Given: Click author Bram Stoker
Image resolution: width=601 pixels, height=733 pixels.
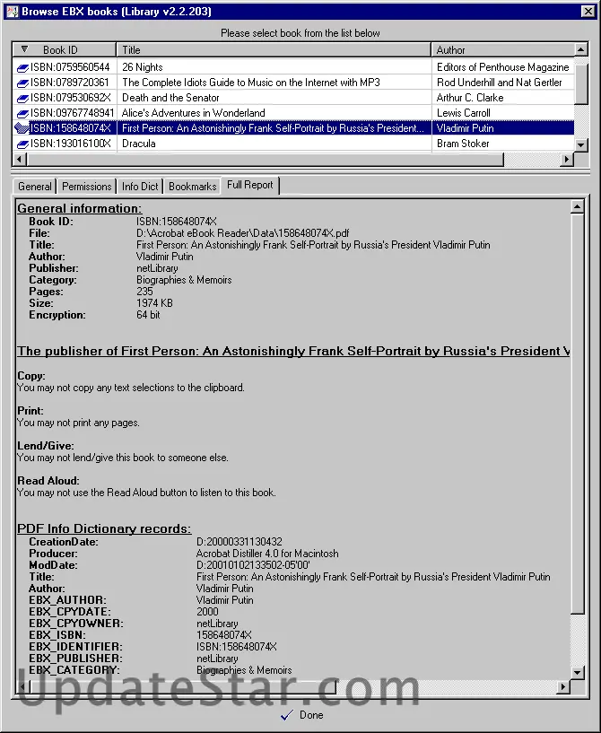Looking at the screenshot, I should click(x=463, y=144).
